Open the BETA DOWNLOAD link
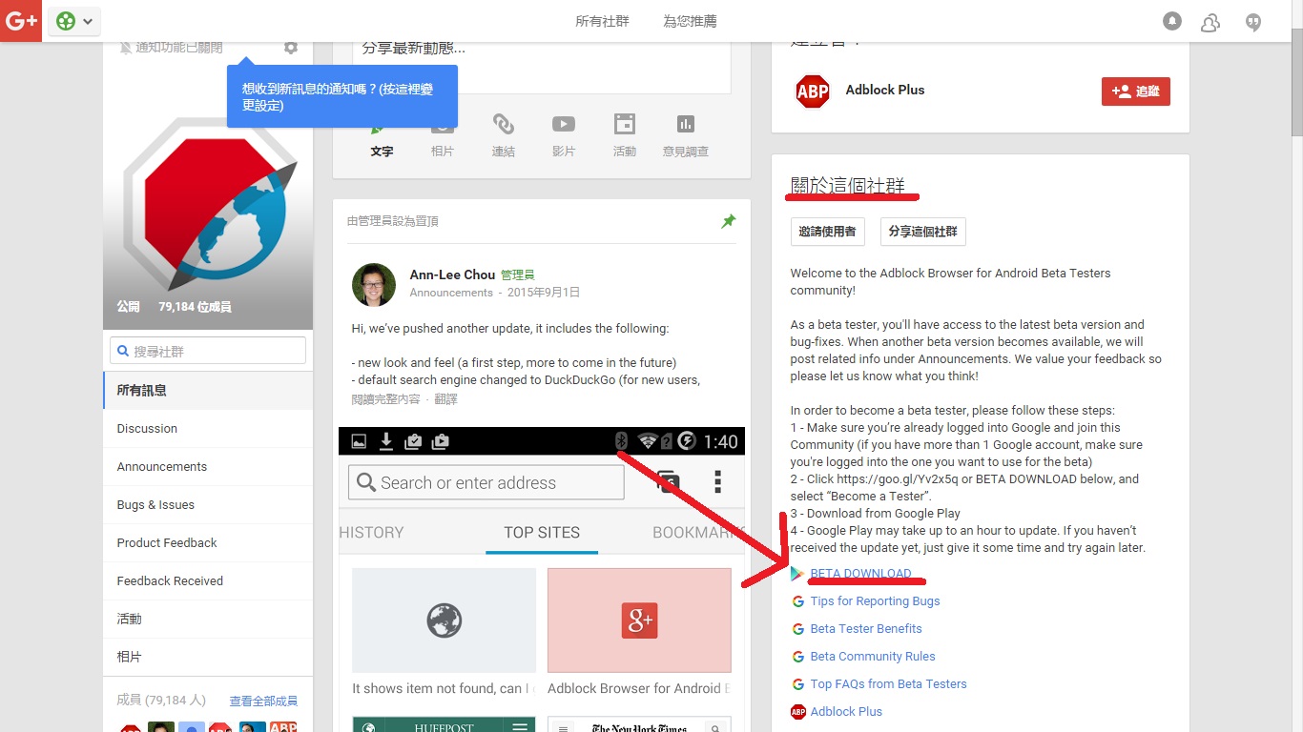 coord(860,573)
